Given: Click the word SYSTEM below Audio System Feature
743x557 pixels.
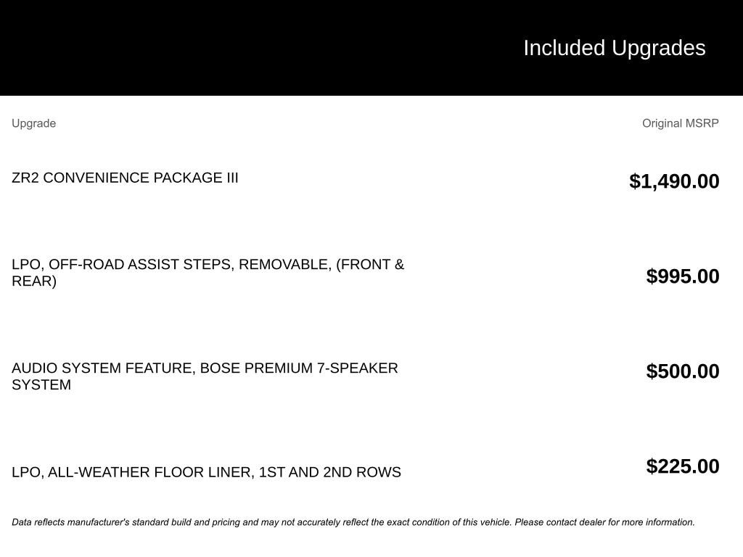Looking at the screenshot, I should tap(41, 385).
